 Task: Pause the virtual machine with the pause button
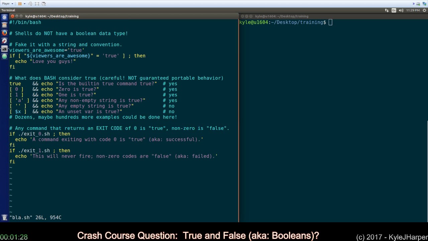tap(20, 4)
